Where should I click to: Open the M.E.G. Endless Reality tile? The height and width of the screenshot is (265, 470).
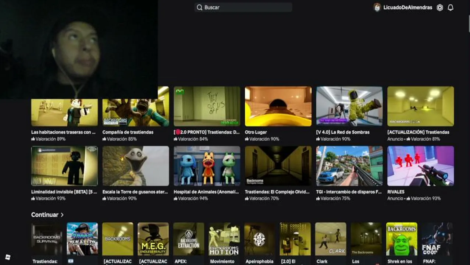point(153,239)
